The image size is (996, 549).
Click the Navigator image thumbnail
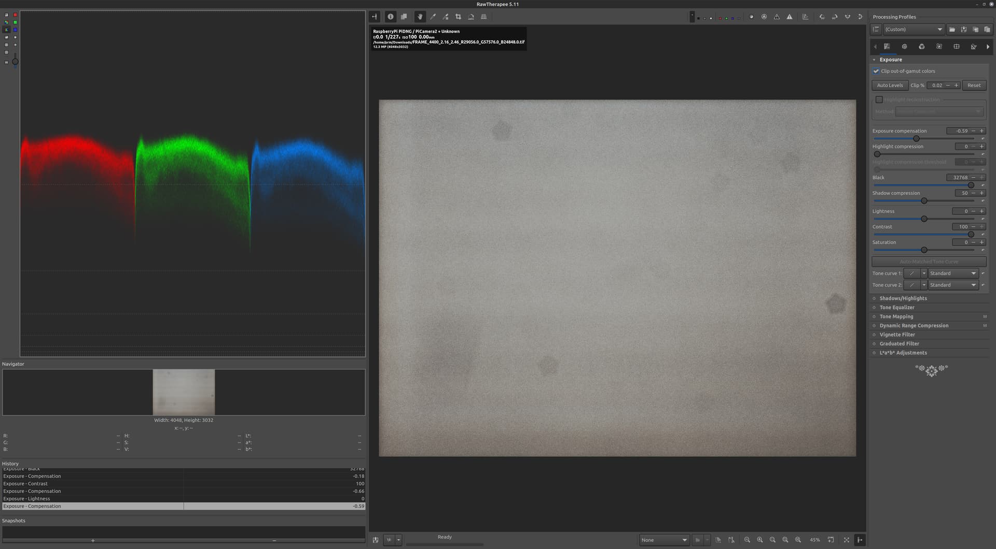coord(184,392)
